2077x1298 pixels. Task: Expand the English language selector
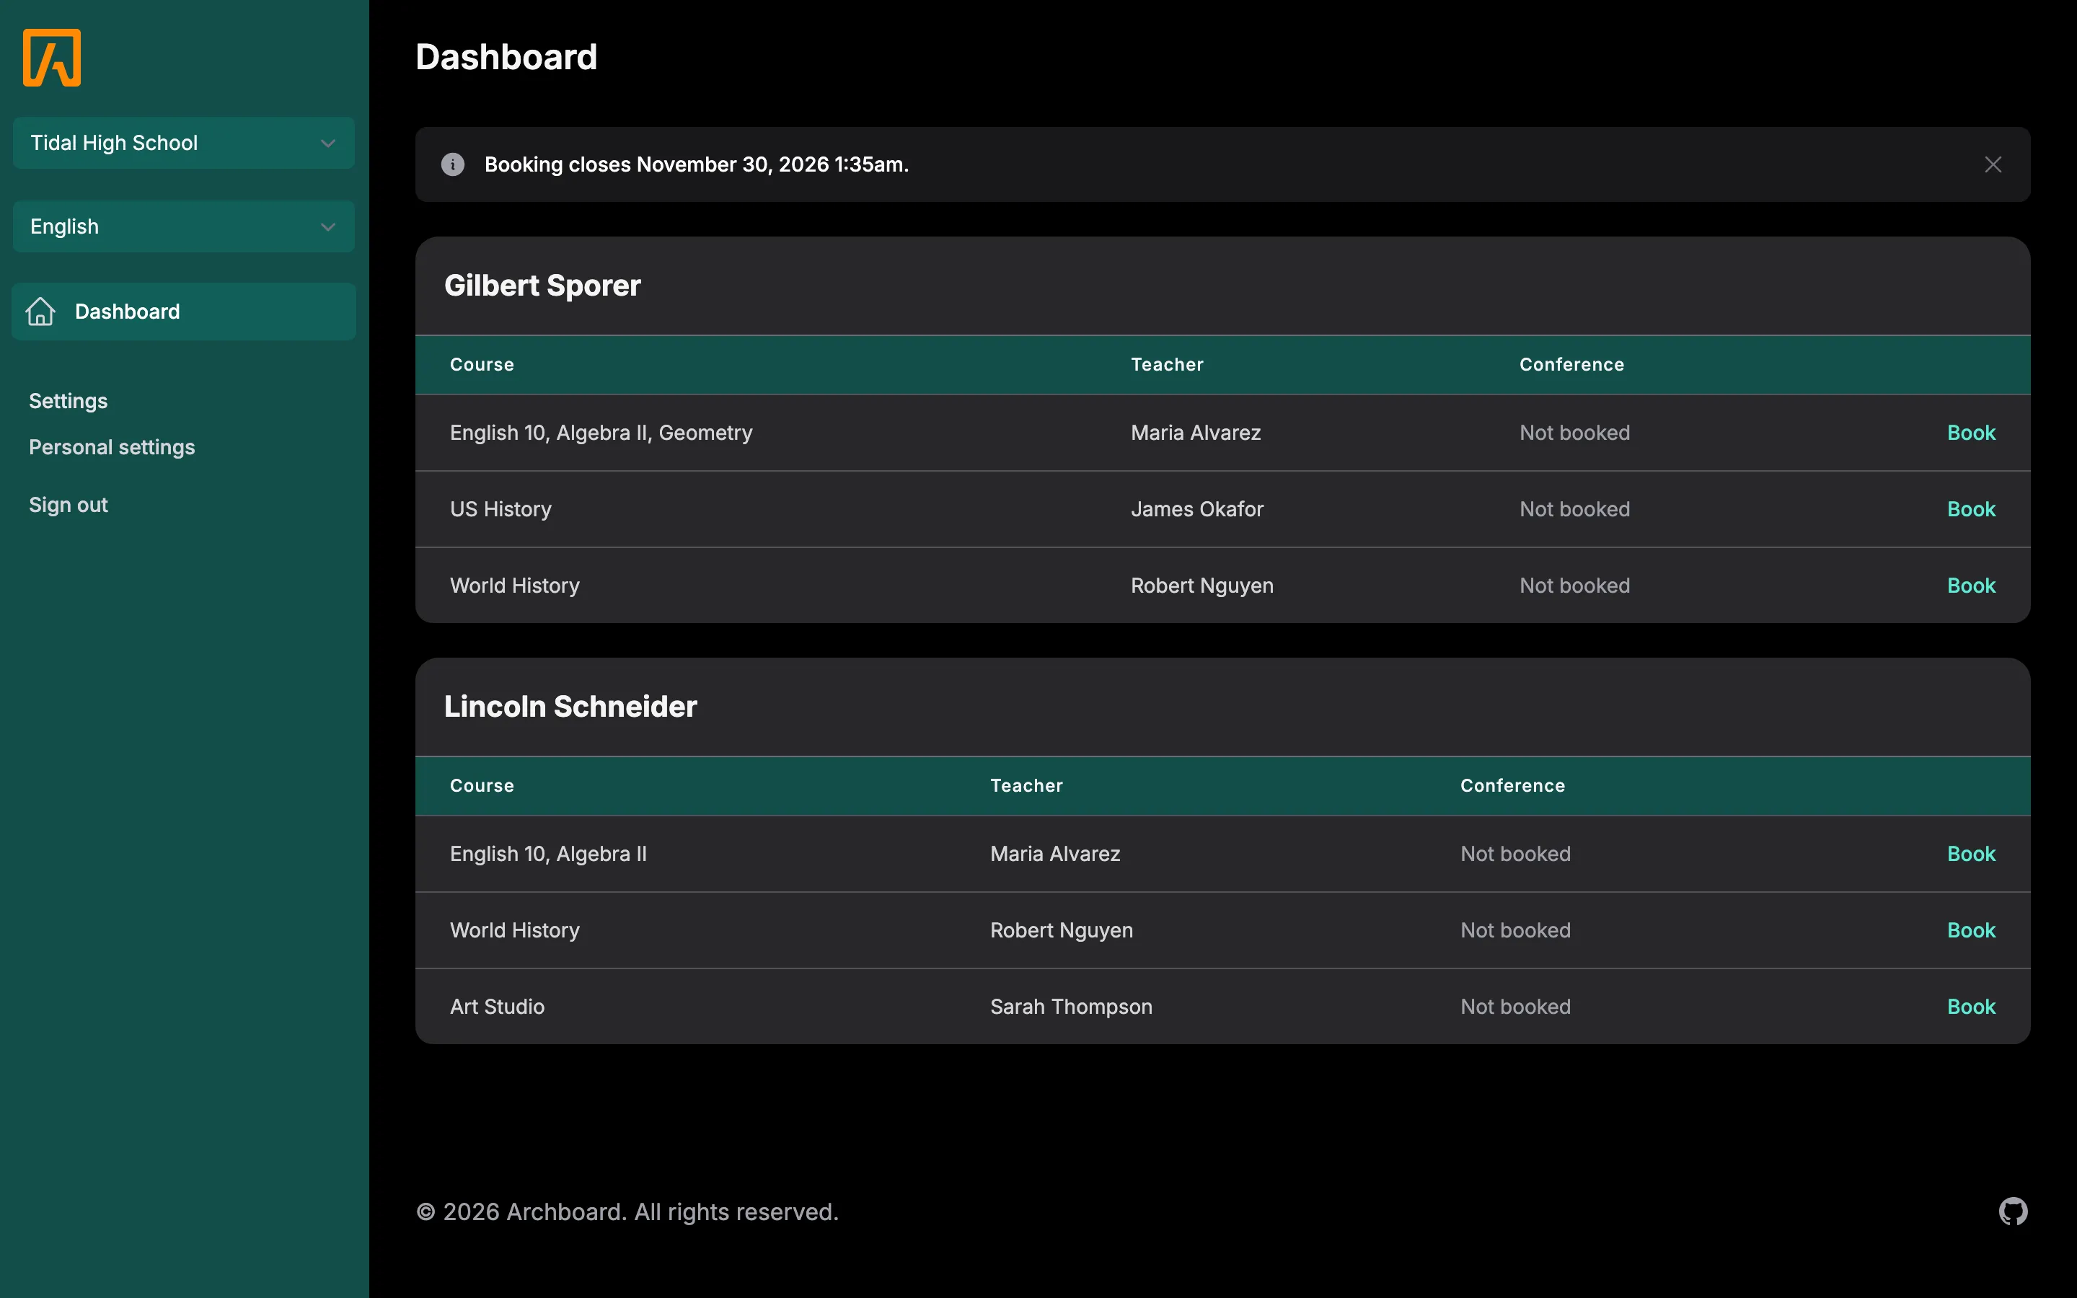[x=184, y=226]
